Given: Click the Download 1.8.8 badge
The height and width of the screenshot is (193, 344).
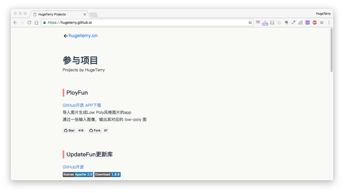Looking at the screenshot, I should point(107,175).
